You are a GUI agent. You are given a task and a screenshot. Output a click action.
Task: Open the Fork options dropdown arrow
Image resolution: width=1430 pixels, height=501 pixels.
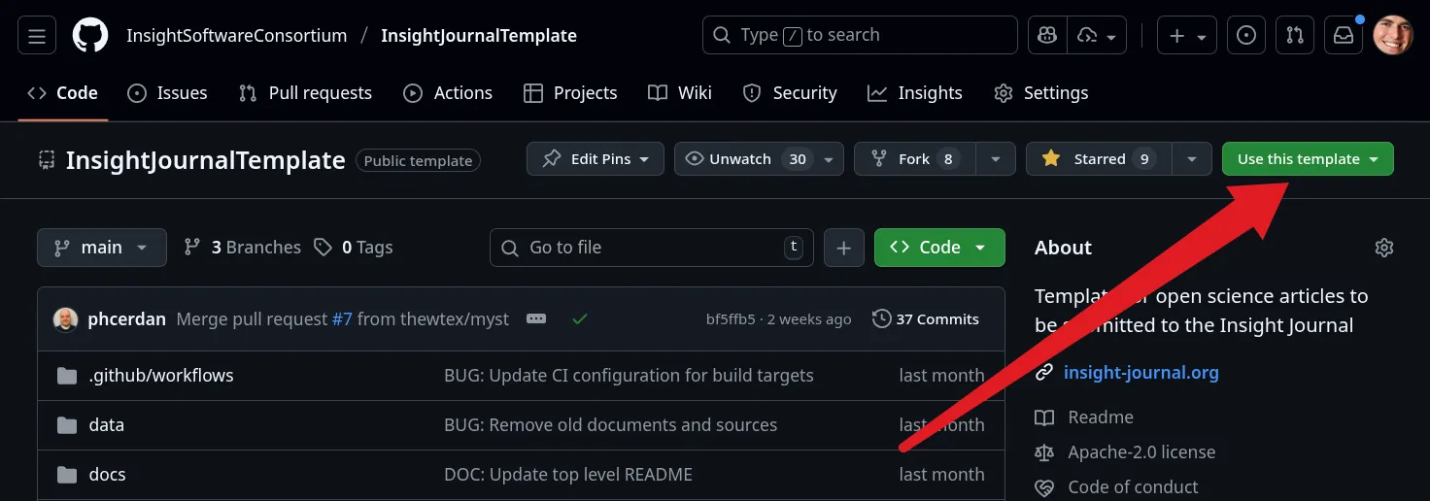(996, 159)
